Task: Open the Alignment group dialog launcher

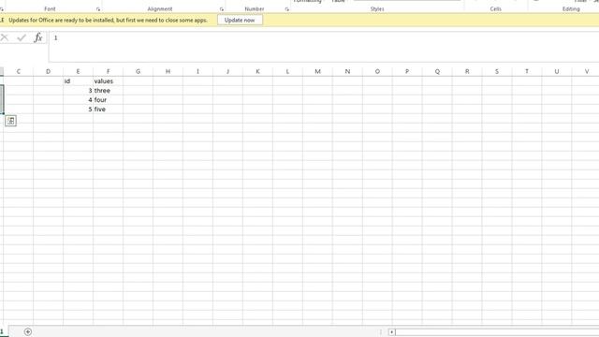Action: point(222,9)
